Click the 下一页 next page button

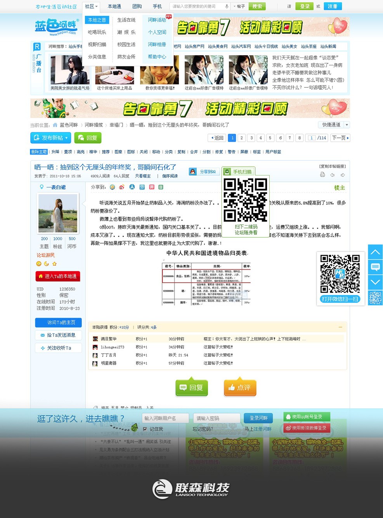pyautogui.click(x=340, y=138)
